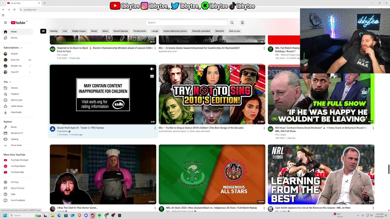Open Spotify from the taskbar

coord(100,215)
